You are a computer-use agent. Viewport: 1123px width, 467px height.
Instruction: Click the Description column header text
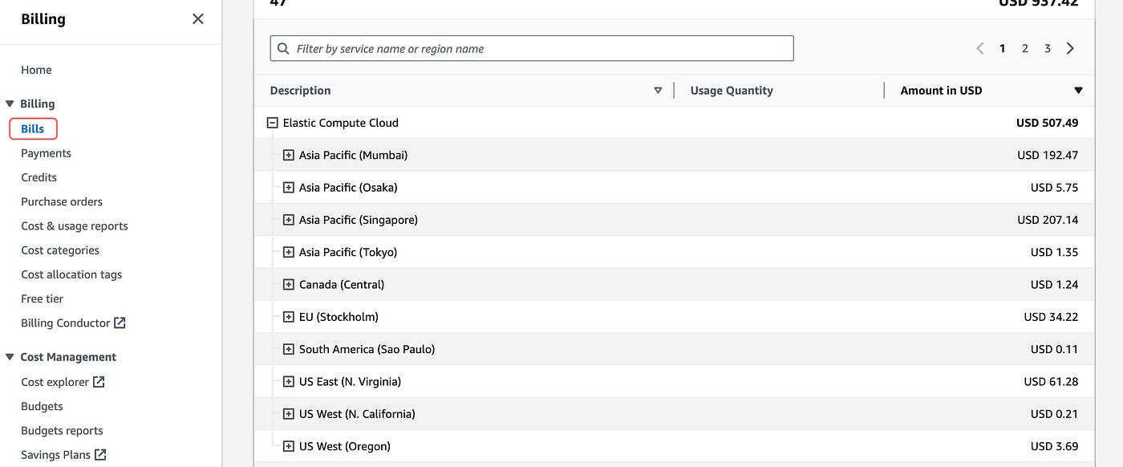tap(300, 91)
